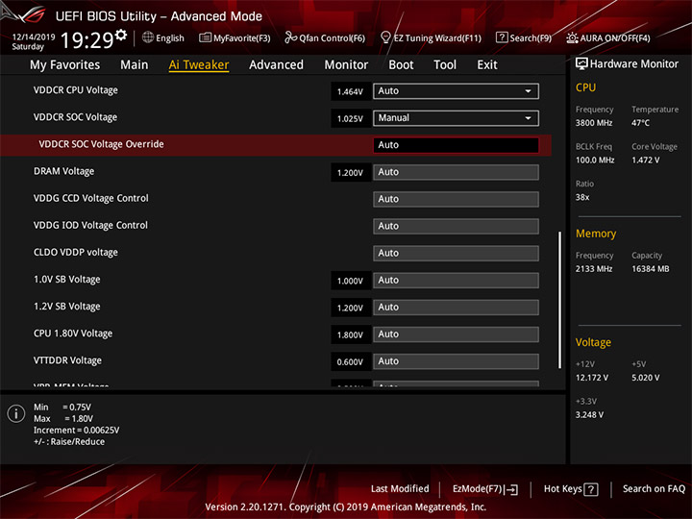Click the 2133 MHz memory frequency
Screen dimensions: 692x519
pyautogui.click(x=594, y=269)
